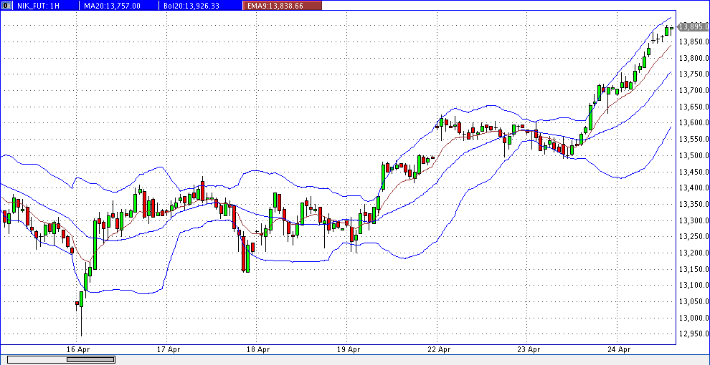Click the 13,350.0 price axis label
This screenshot has width=710, height=365.
695,204
